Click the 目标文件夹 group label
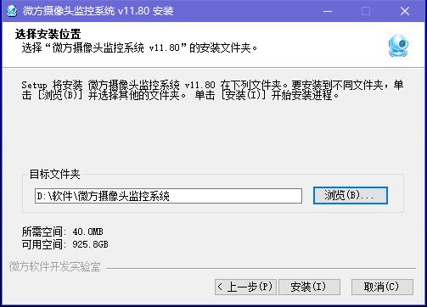This screenshot has height=307, width=427. tap(55, 174)
